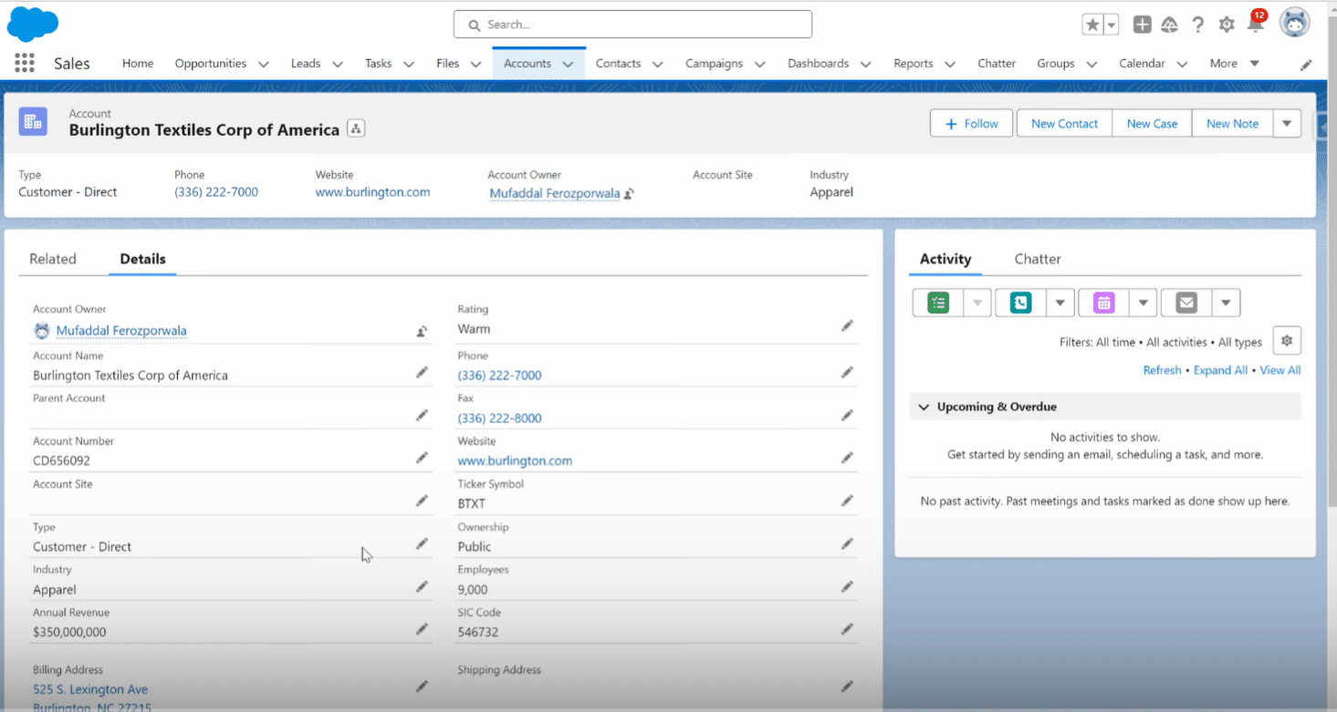Collapse the Upcoming & Overdue section

[x=924, y=407]
